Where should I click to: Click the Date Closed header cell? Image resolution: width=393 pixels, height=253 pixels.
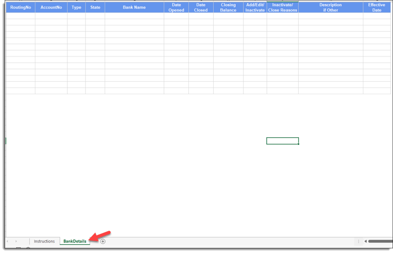coord(201,8)
